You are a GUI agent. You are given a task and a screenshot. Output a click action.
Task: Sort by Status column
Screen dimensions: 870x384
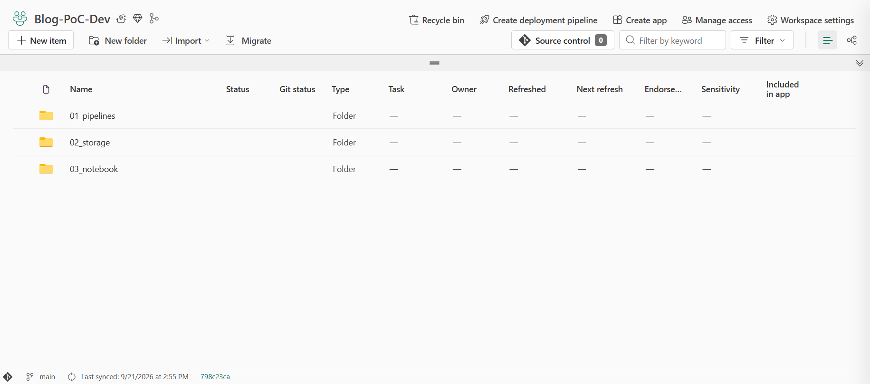(x=238, y=89)
